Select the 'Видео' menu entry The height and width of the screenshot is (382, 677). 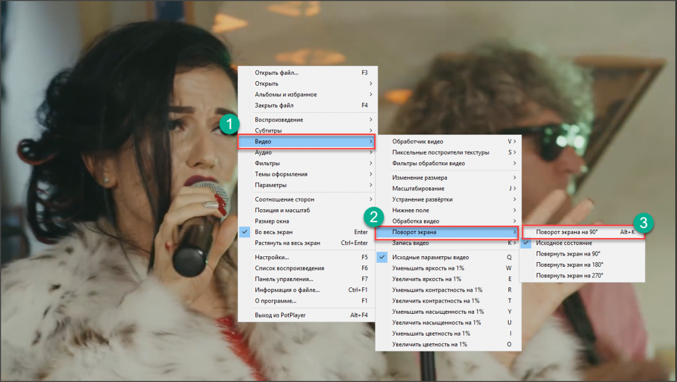(x=306, y=141)
